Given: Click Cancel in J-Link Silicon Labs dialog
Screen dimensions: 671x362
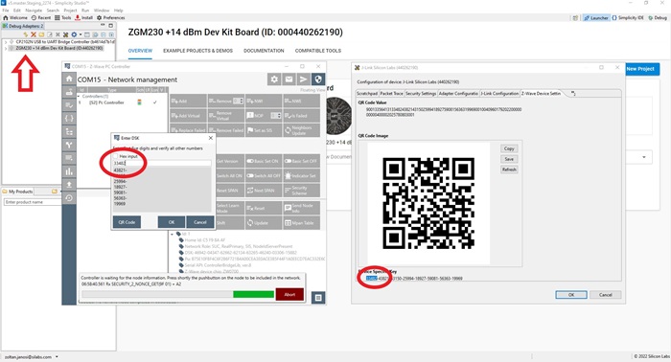Looking at the screenshot, I should point(606,295).
